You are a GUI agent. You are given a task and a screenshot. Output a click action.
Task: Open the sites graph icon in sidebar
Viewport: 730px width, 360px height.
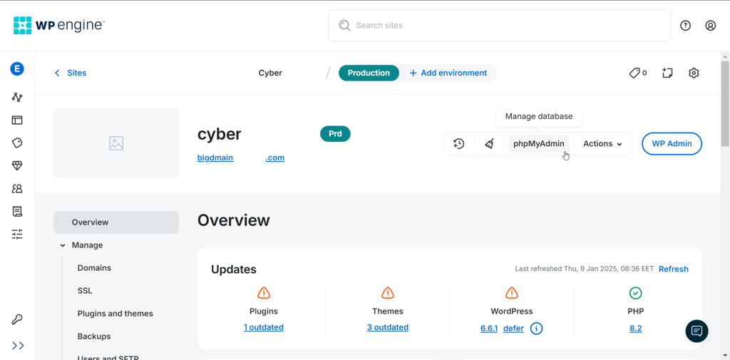[x=17, y=98]
